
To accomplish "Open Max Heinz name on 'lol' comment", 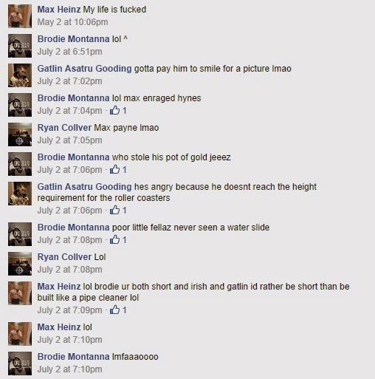I will pos(59,327).
